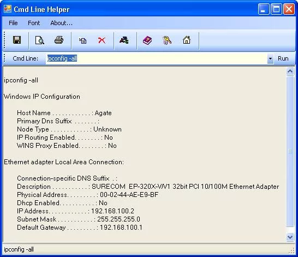Click the Save floppy disk icon
This screenshot has width=298, height=257.
pyautogui.click(x=17, y=40)
